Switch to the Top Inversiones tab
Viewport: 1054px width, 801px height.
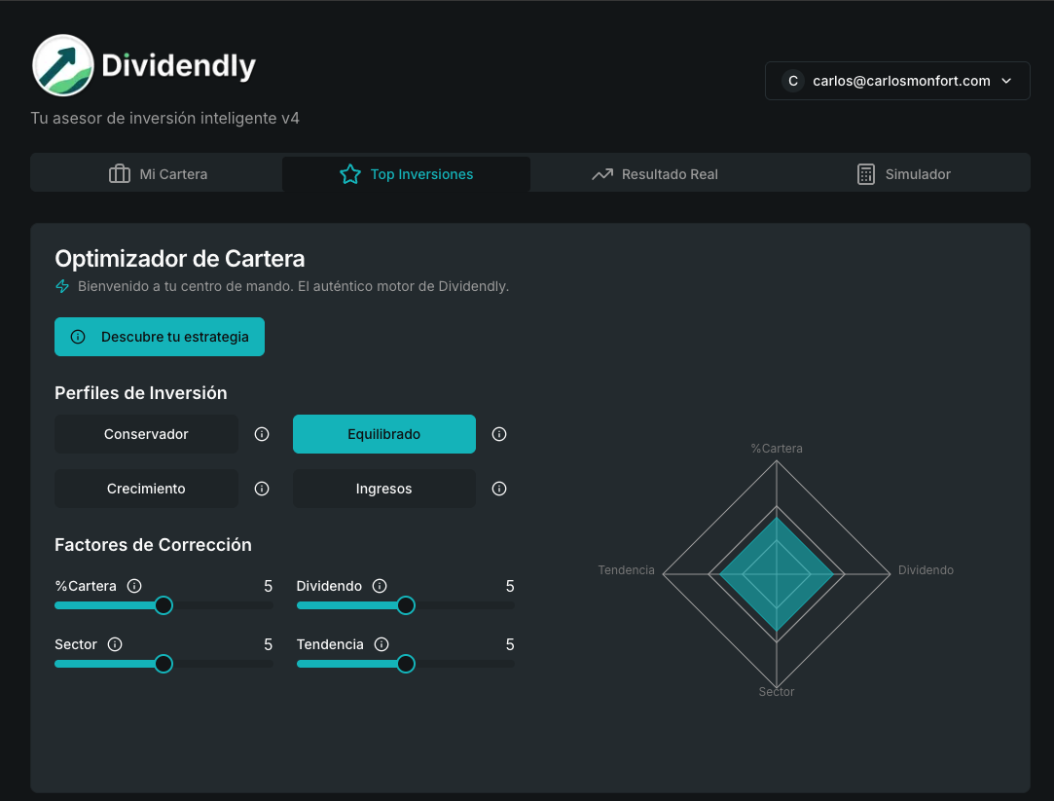(406, 174)
